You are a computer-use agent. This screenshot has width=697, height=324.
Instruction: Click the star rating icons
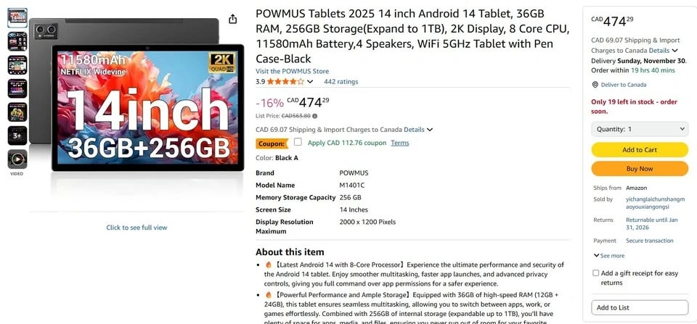285,82
